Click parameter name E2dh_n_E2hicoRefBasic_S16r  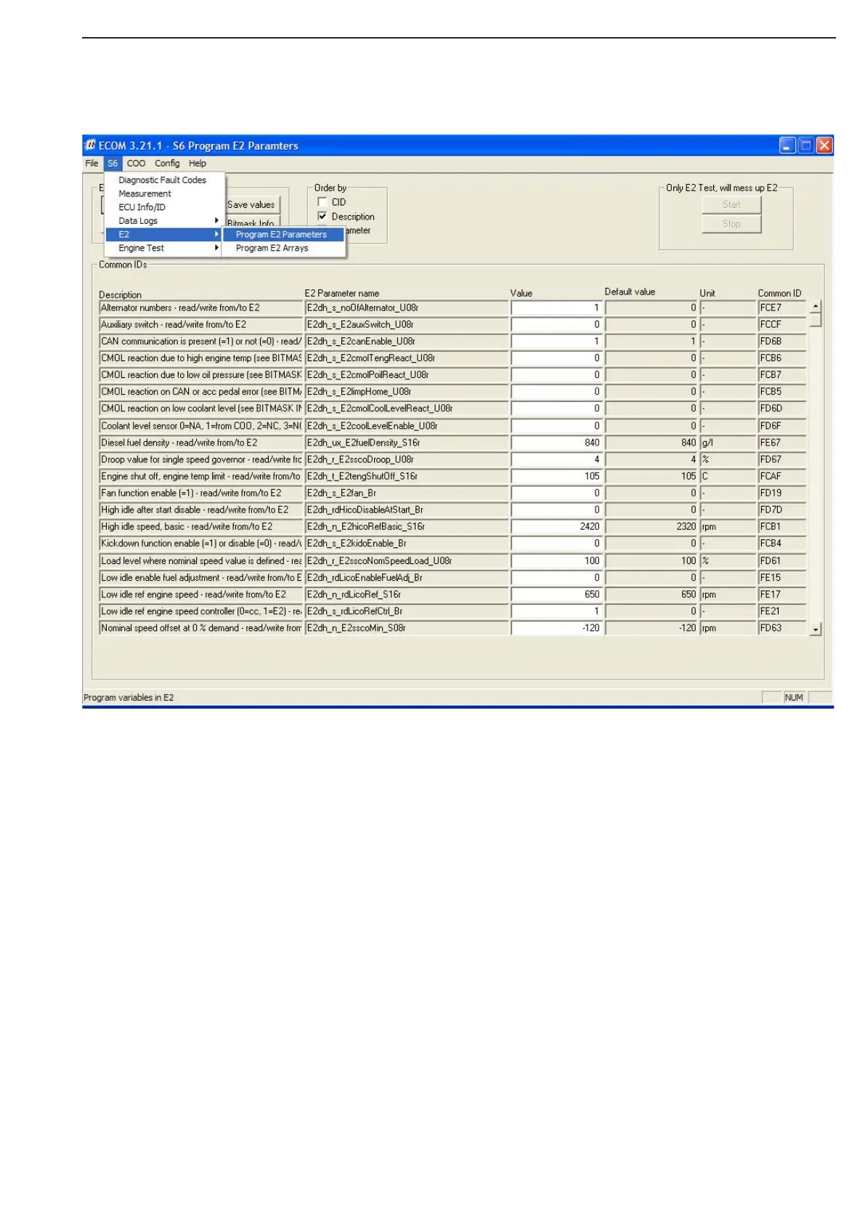point(407,527)
